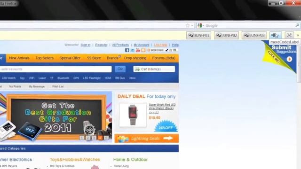Select the Xbox quick keyword
This screenshot has height=169, width=301.
click(x=132, y=78)
